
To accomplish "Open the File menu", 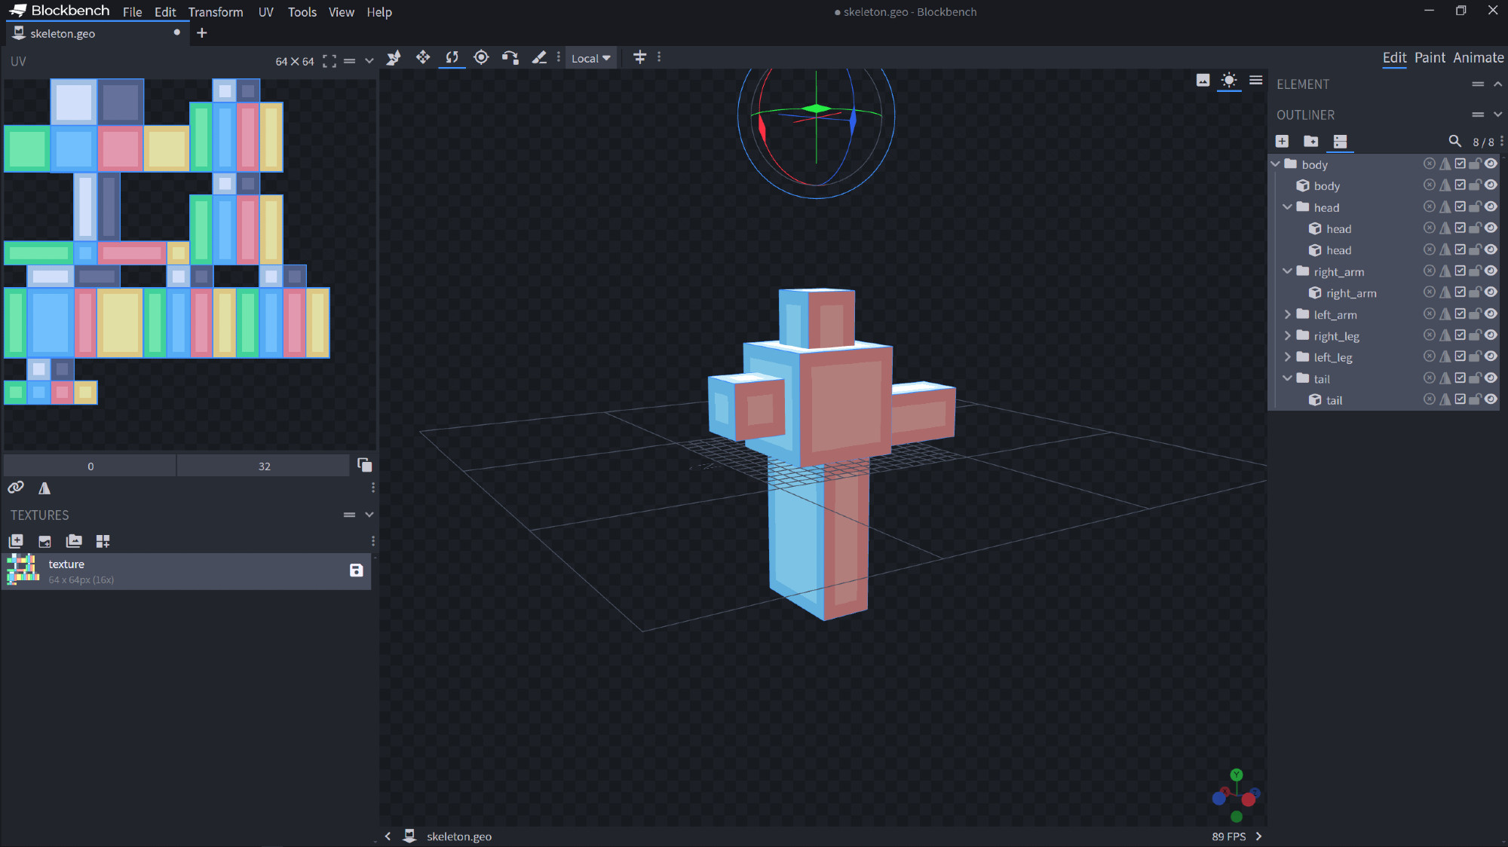I will pyautogui.click(x=132, y=12).
